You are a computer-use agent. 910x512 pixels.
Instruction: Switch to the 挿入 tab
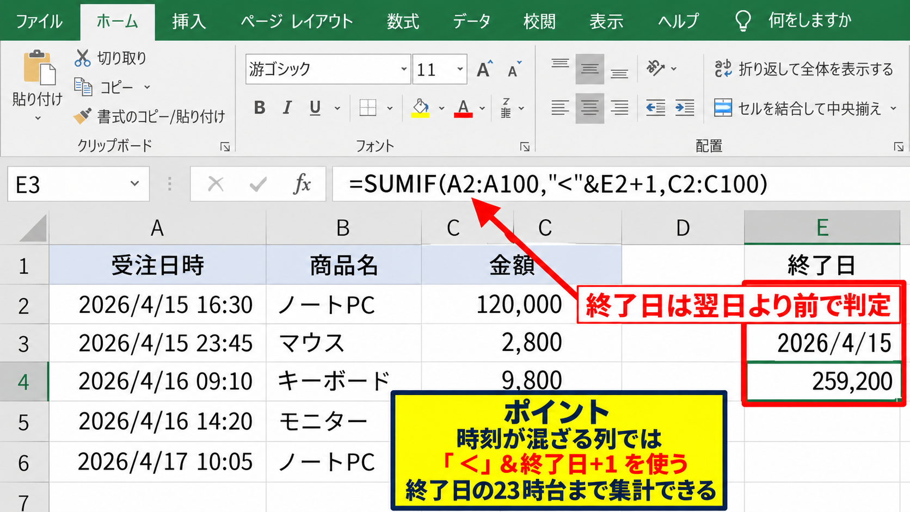point(189,21)
